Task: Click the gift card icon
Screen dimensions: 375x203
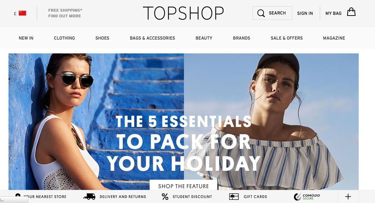Action: point(234,197)
